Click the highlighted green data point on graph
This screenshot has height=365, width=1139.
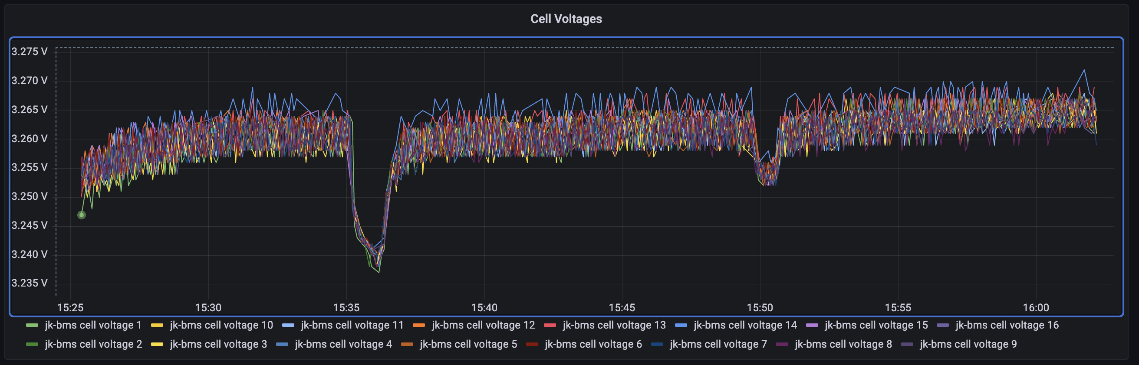(x=81, y=215)
